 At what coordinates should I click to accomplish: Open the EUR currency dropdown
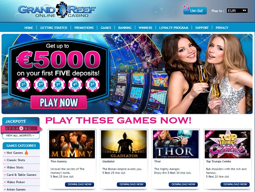click(x=237, y=11)
